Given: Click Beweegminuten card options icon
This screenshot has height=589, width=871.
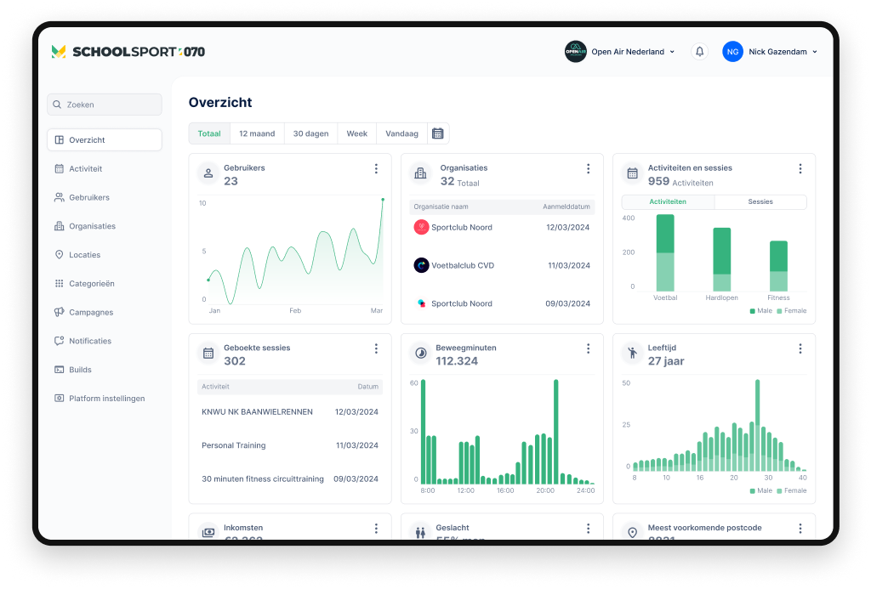Looking at the screenshot, I should pos(588,349).
